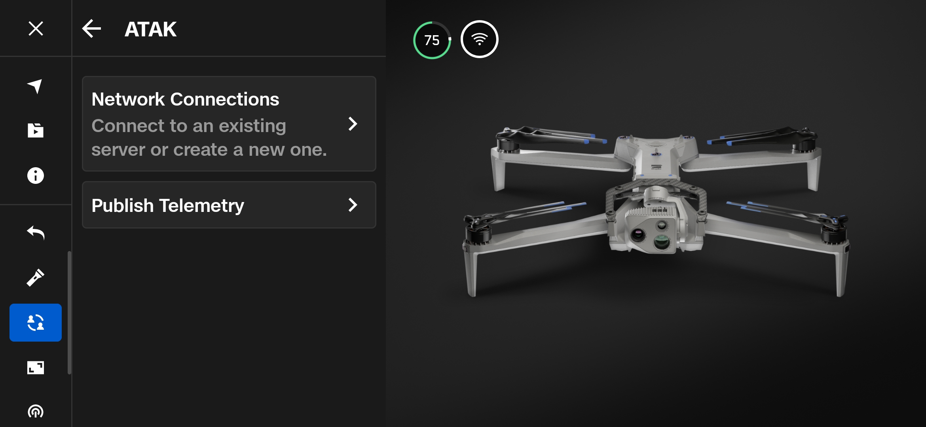The height and width of the screenshot is (427, 926).
Task: Open the navigation arrow sidebar icon
Action: [35, 86]
